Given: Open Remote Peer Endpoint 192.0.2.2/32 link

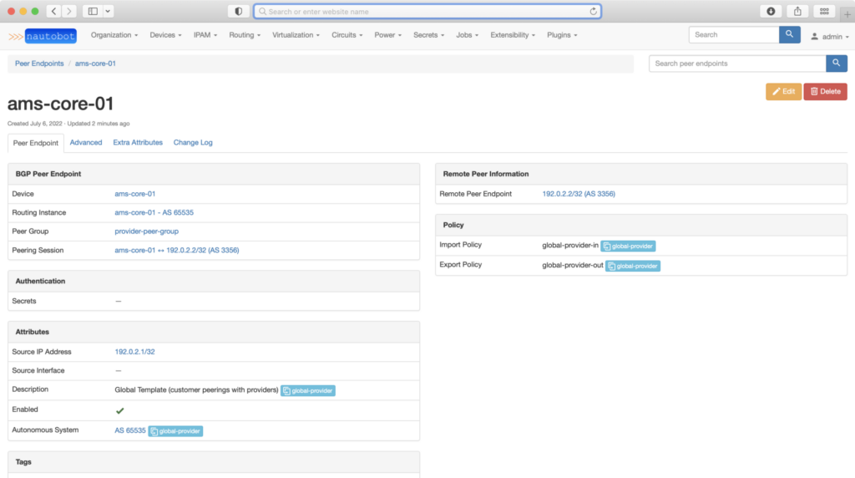Looking at the screenshot, I should pos(579,194).
